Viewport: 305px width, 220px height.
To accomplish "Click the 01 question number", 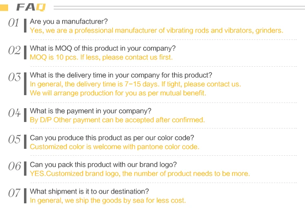I will coord(14,23).
